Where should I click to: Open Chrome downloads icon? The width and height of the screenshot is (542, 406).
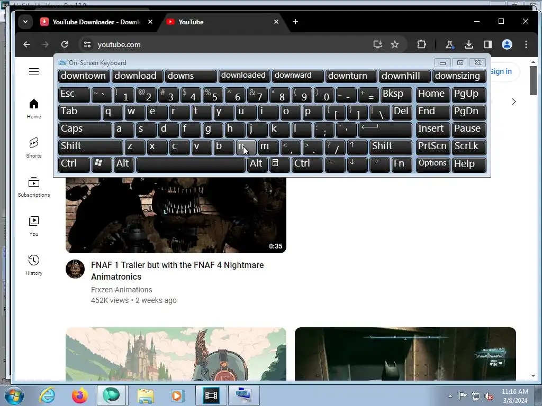469,44
